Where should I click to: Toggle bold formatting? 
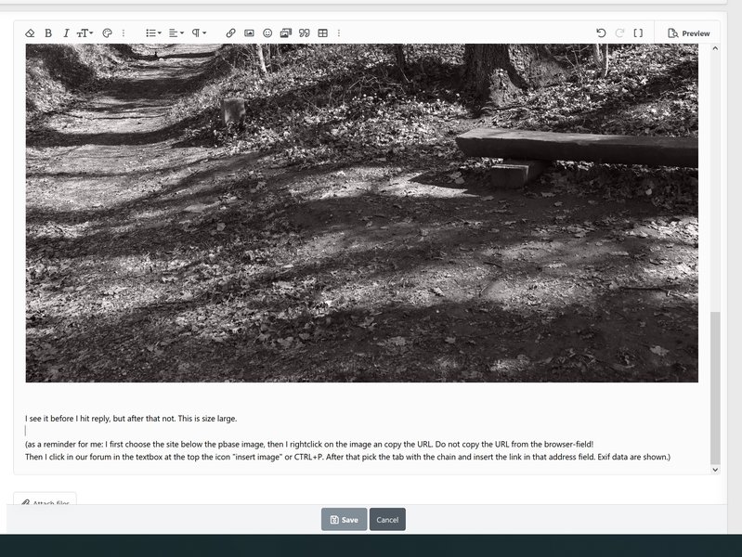(48, 33)
